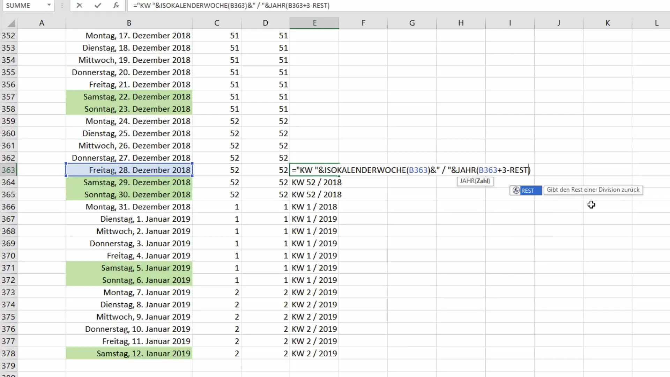Click cell 'Montag, 31. Dezember 2018'
Screen dimensions: 670x377
(x=129, y=207)
